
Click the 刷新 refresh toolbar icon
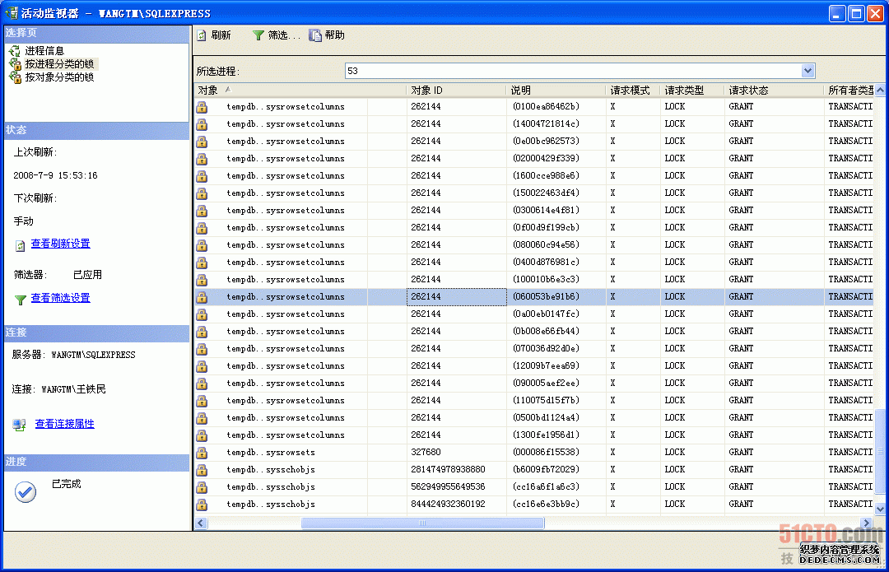(x=202, y=35)
